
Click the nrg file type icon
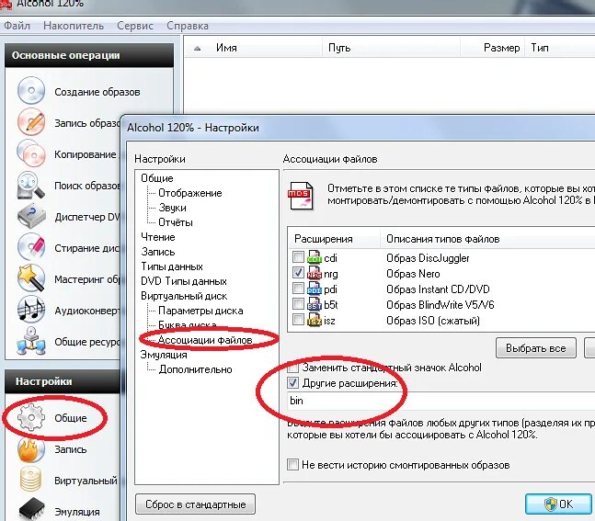pyautogui.click(x=315, y=273)
